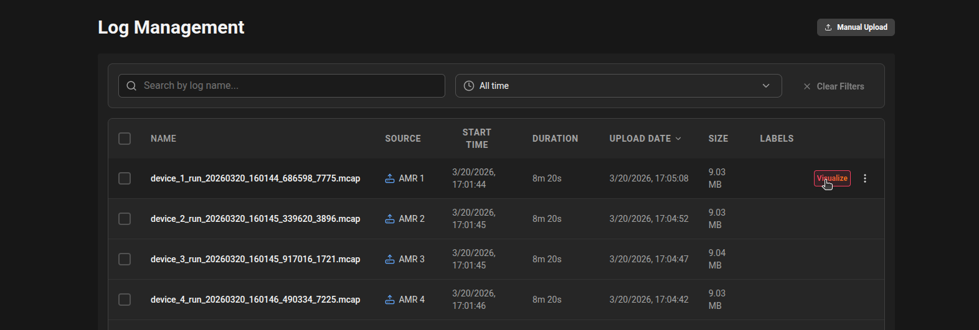Select device_4_run_20260320_160146_490334_7225.mcap
The width and height of the screenshot is (979, 330).
coord(255,300)
